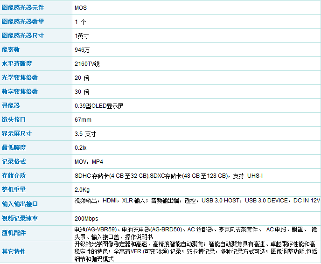Select the 946万 pixel count value
The width and height of the screenshot is (321, 264).
(83, 50)
